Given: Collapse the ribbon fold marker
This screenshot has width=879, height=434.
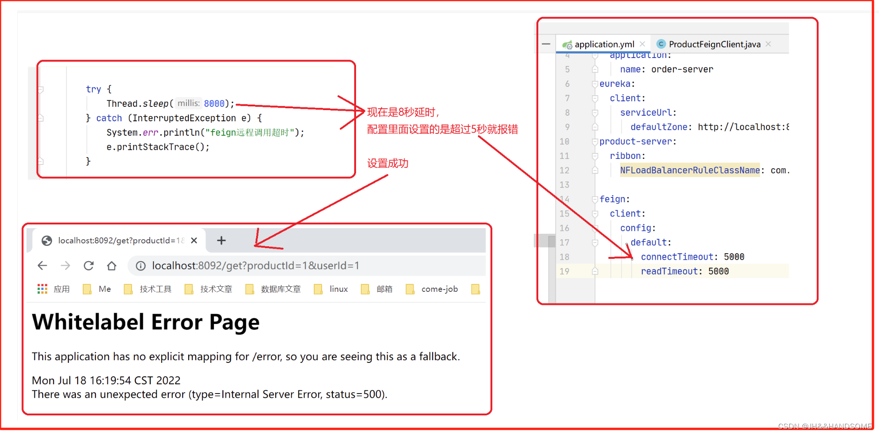Looking at the screenshot, I should tap(595, 156).
